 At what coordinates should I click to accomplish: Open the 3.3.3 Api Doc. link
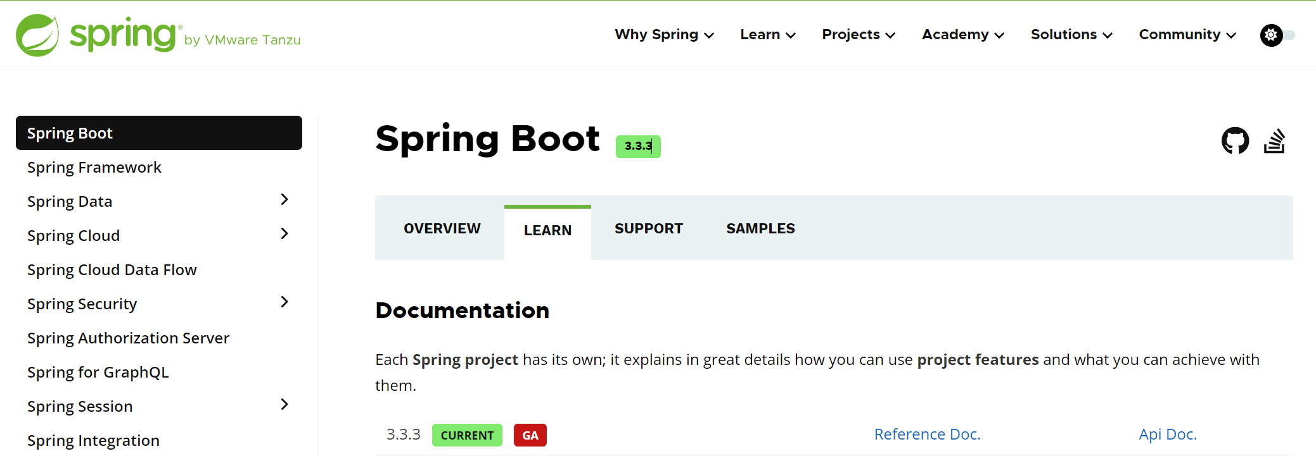[1168, 434]
